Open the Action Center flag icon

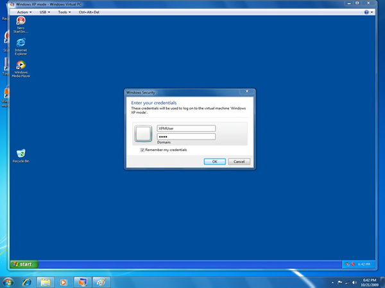[x=340, y=282]
